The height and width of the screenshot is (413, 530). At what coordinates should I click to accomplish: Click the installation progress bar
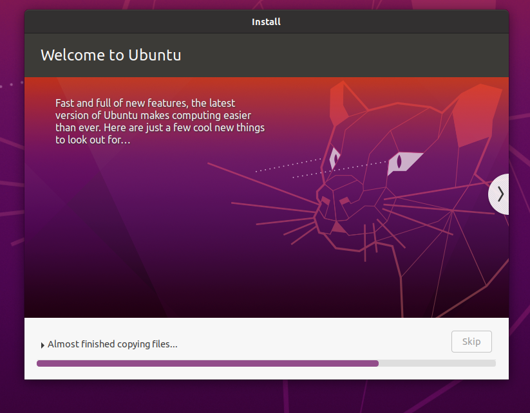266,363
